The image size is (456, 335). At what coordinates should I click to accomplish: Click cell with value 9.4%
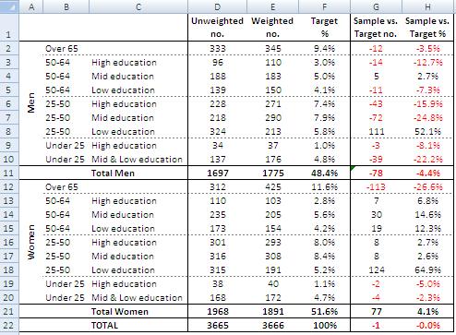click(324, 48)
